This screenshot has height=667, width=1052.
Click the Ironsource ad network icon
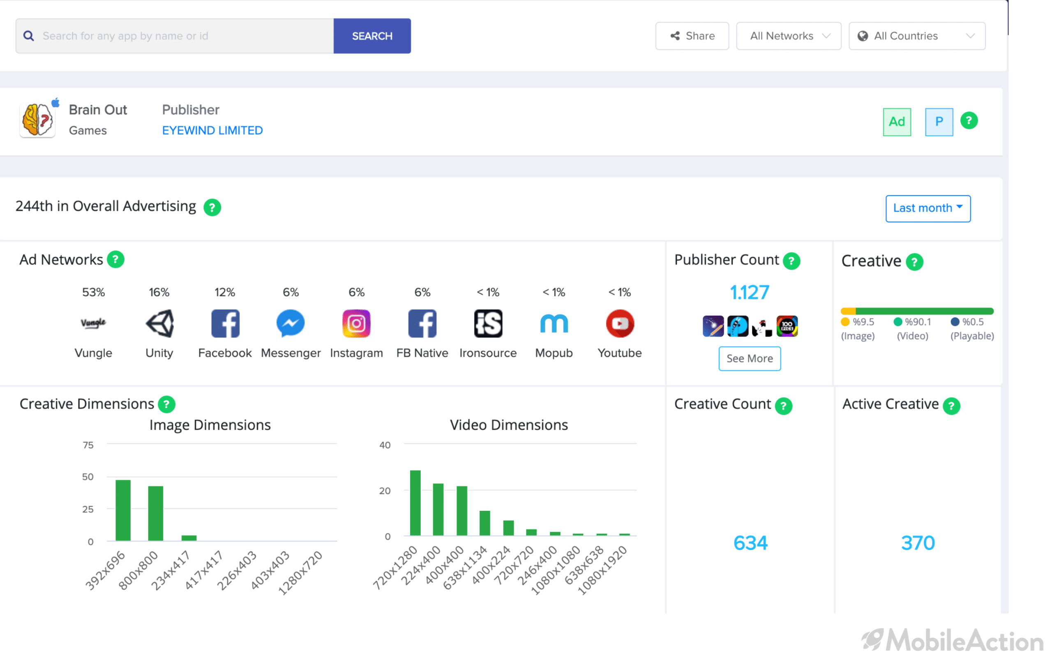pyautogui.click(x=489, y=324)
